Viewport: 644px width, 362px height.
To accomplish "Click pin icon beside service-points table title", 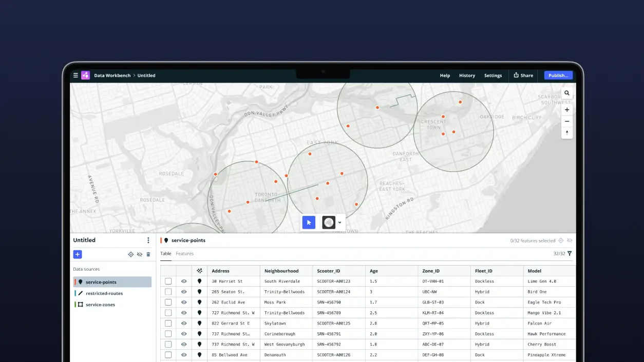I will (x=166, y=240).
